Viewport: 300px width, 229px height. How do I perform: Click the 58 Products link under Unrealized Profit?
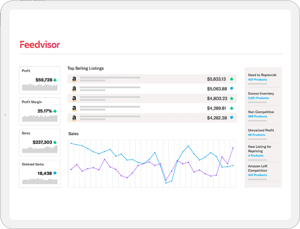click(x=256, y=135)
